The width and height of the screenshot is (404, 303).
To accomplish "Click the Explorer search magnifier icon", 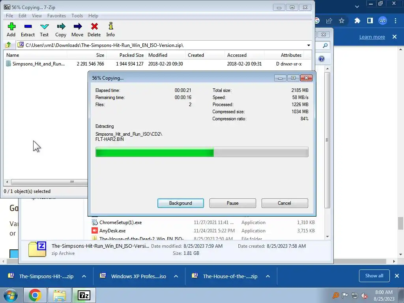I will point(325,46).
